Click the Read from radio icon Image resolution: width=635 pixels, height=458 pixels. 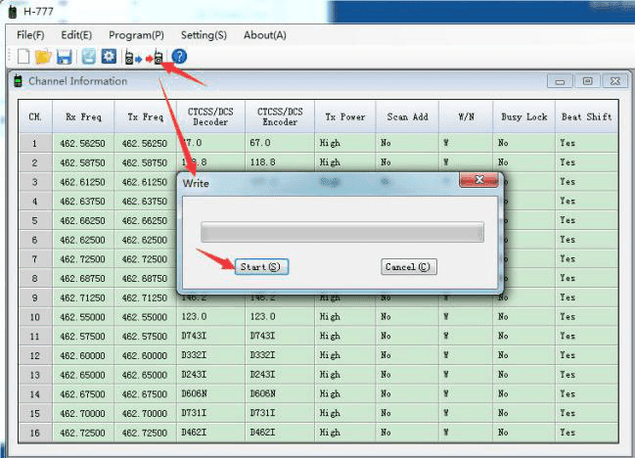click(132, 57)
